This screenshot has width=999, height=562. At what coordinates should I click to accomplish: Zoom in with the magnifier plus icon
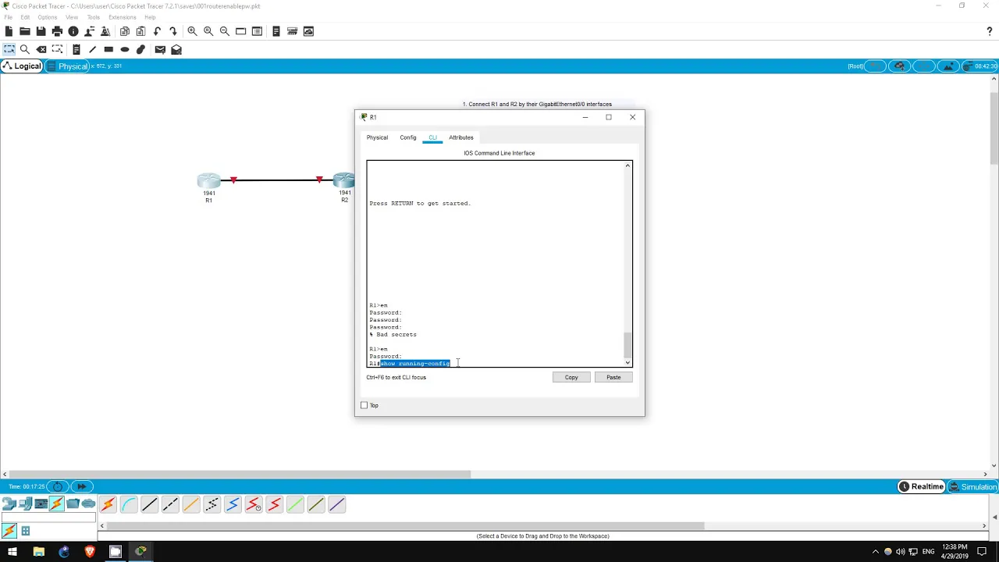pos(192,31)
